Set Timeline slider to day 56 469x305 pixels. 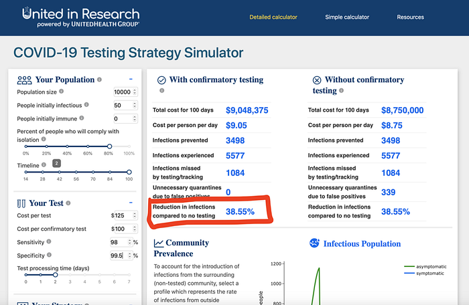[x=76, y=172]
